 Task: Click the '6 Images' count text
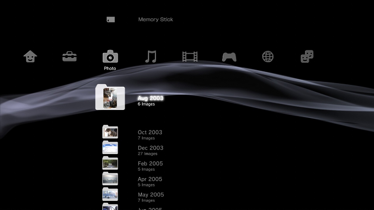[x=146, y=104]
